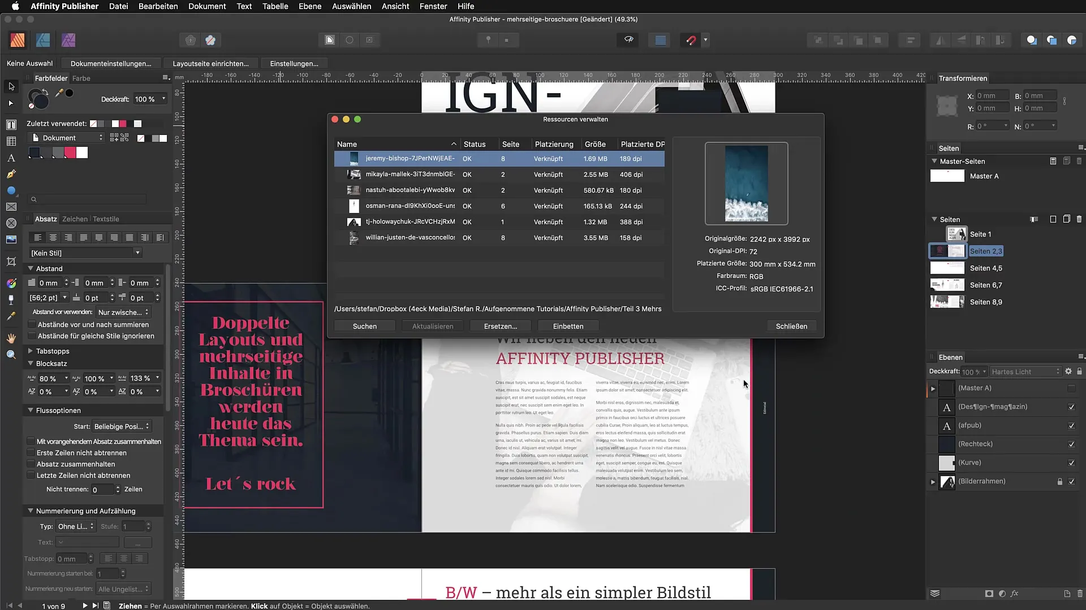Image resolution: width=1086 pixels, height=610 pixels.
Task: Click the Suchen button in dialog
Action: [x=365, y=326]
